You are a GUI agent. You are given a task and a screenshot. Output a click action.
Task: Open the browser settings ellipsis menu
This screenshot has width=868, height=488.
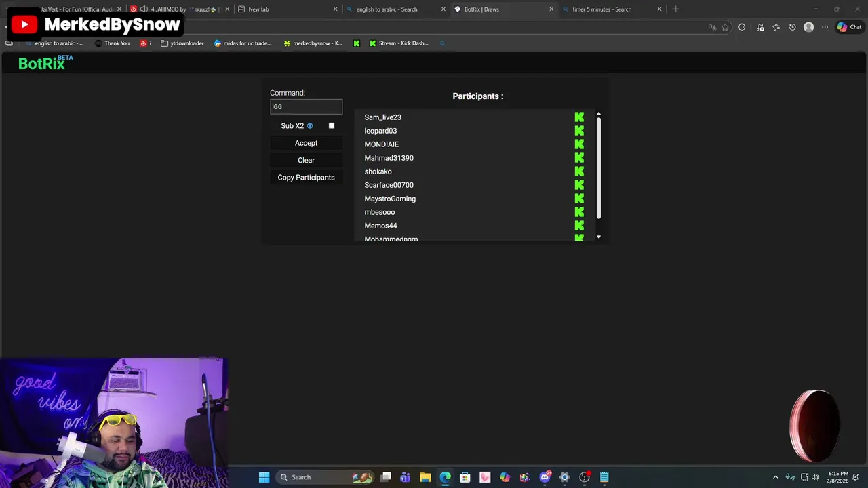click(x=825, y=27)
